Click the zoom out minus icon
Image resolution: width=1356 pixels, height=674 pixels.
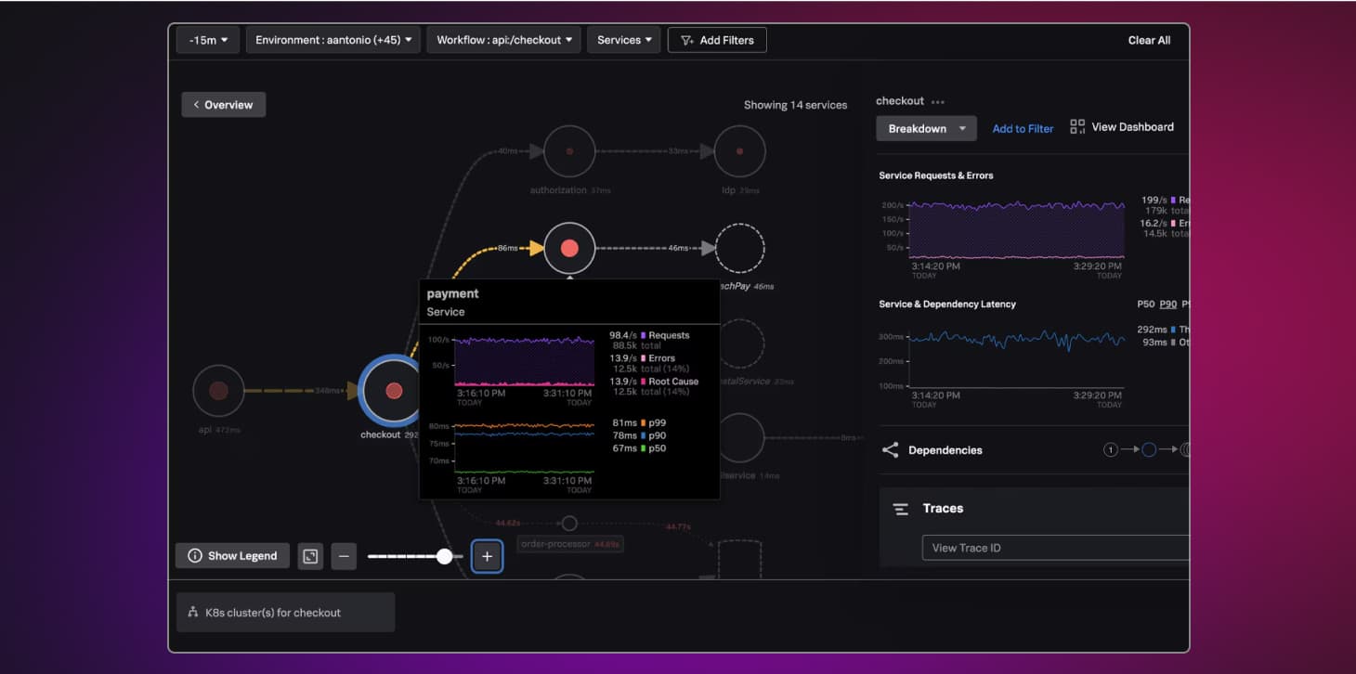tap(343, 555)
